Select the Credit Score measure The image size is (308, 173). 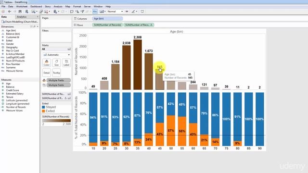click(x=13, y=90)
